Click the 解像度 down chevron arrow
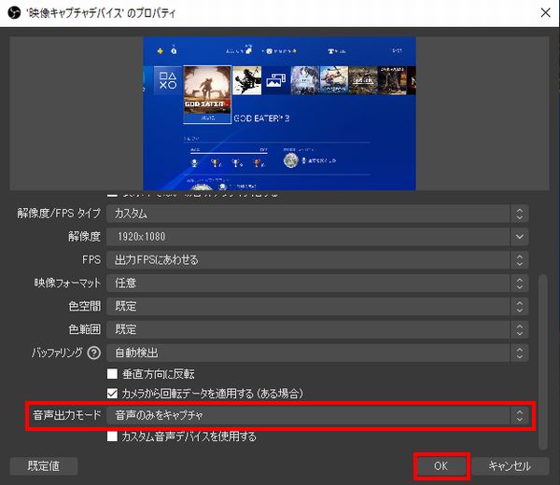The width and height of the screenshot is (560, 485). point(520,237)
